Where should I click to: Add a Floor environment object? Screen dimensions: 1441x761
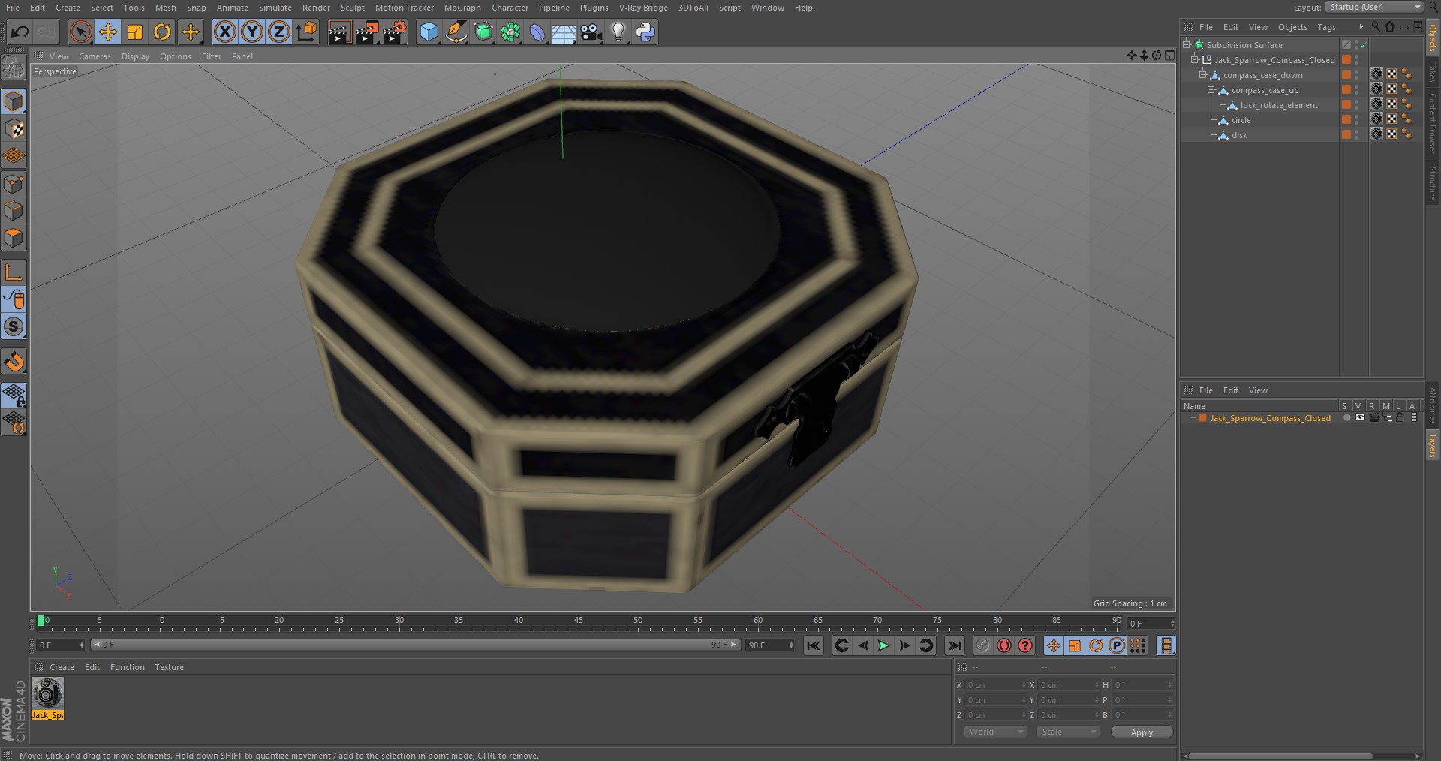564,32
